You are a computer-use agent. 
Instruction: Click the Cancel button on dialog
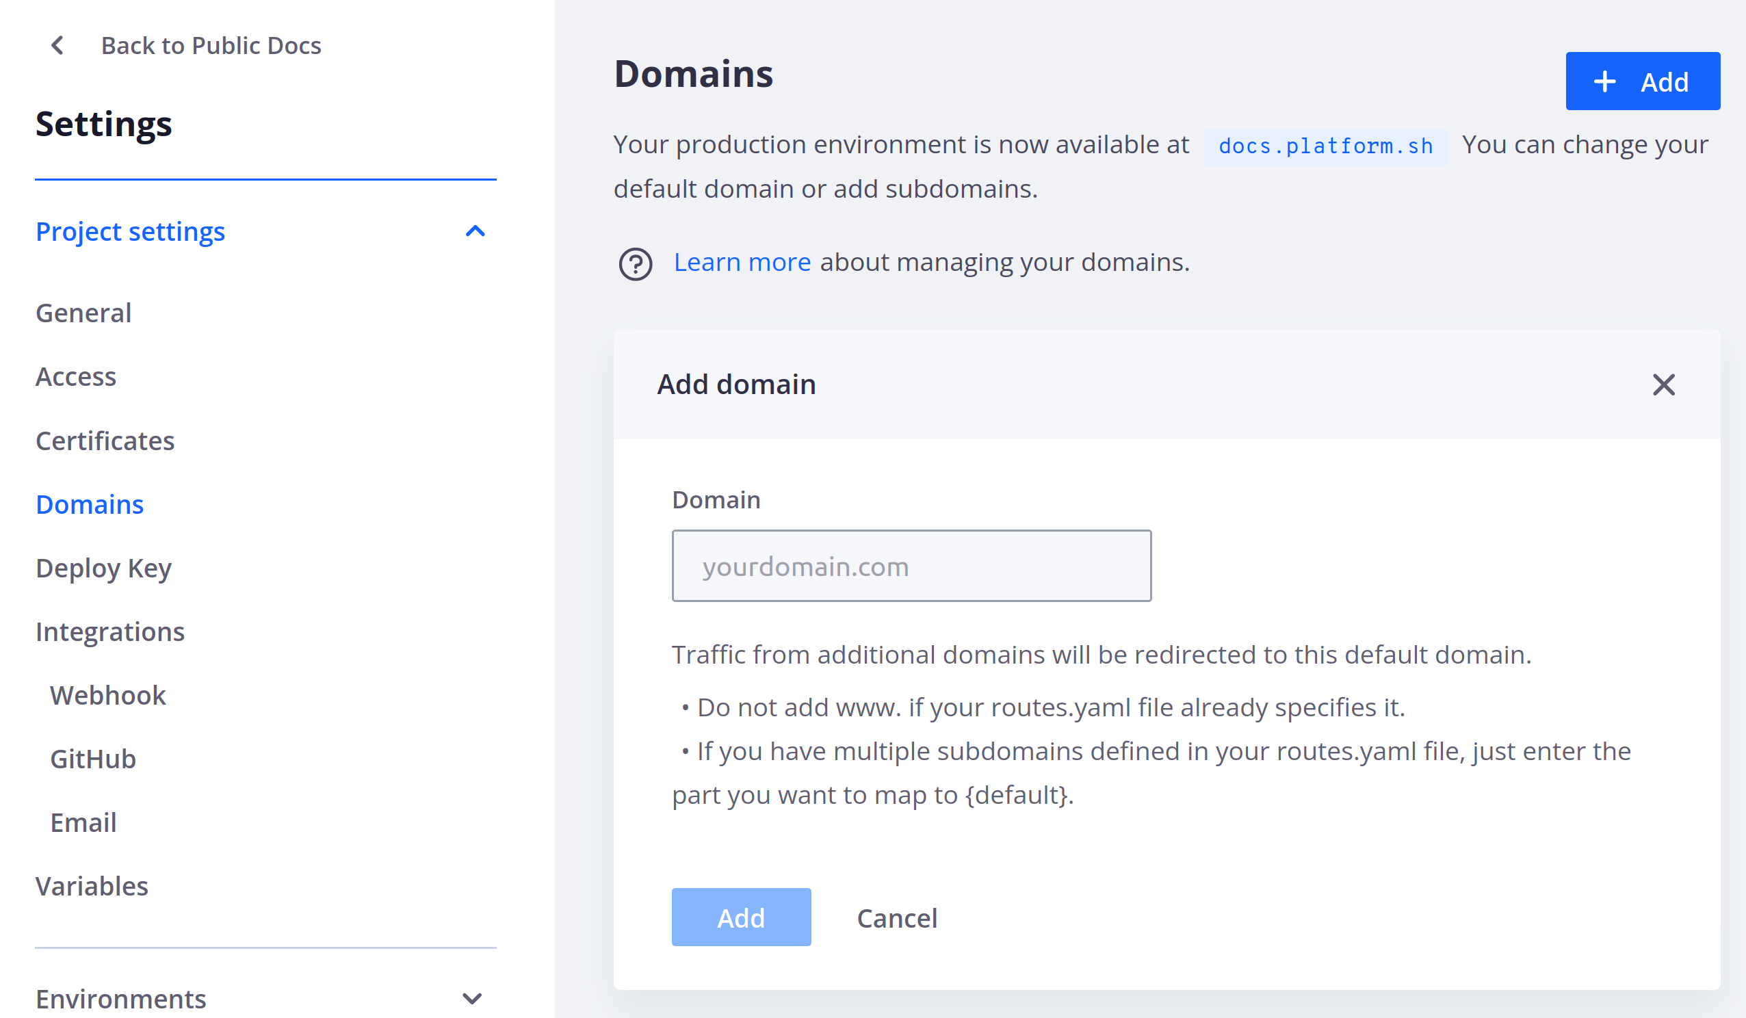[897, 917]
